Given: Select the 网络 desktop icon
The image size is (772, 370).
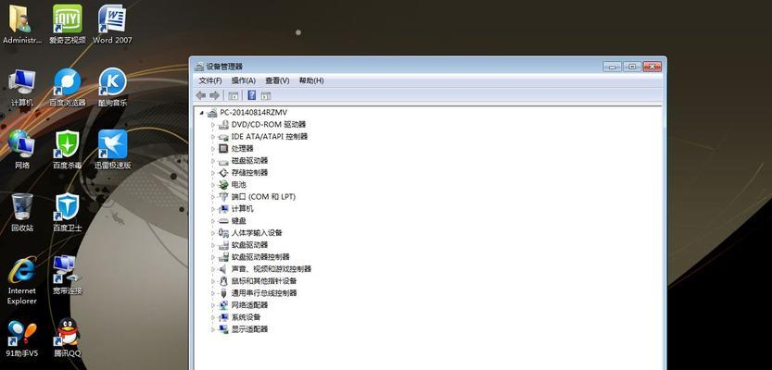Looking at the screenshot, I should (x=21, y=150).
